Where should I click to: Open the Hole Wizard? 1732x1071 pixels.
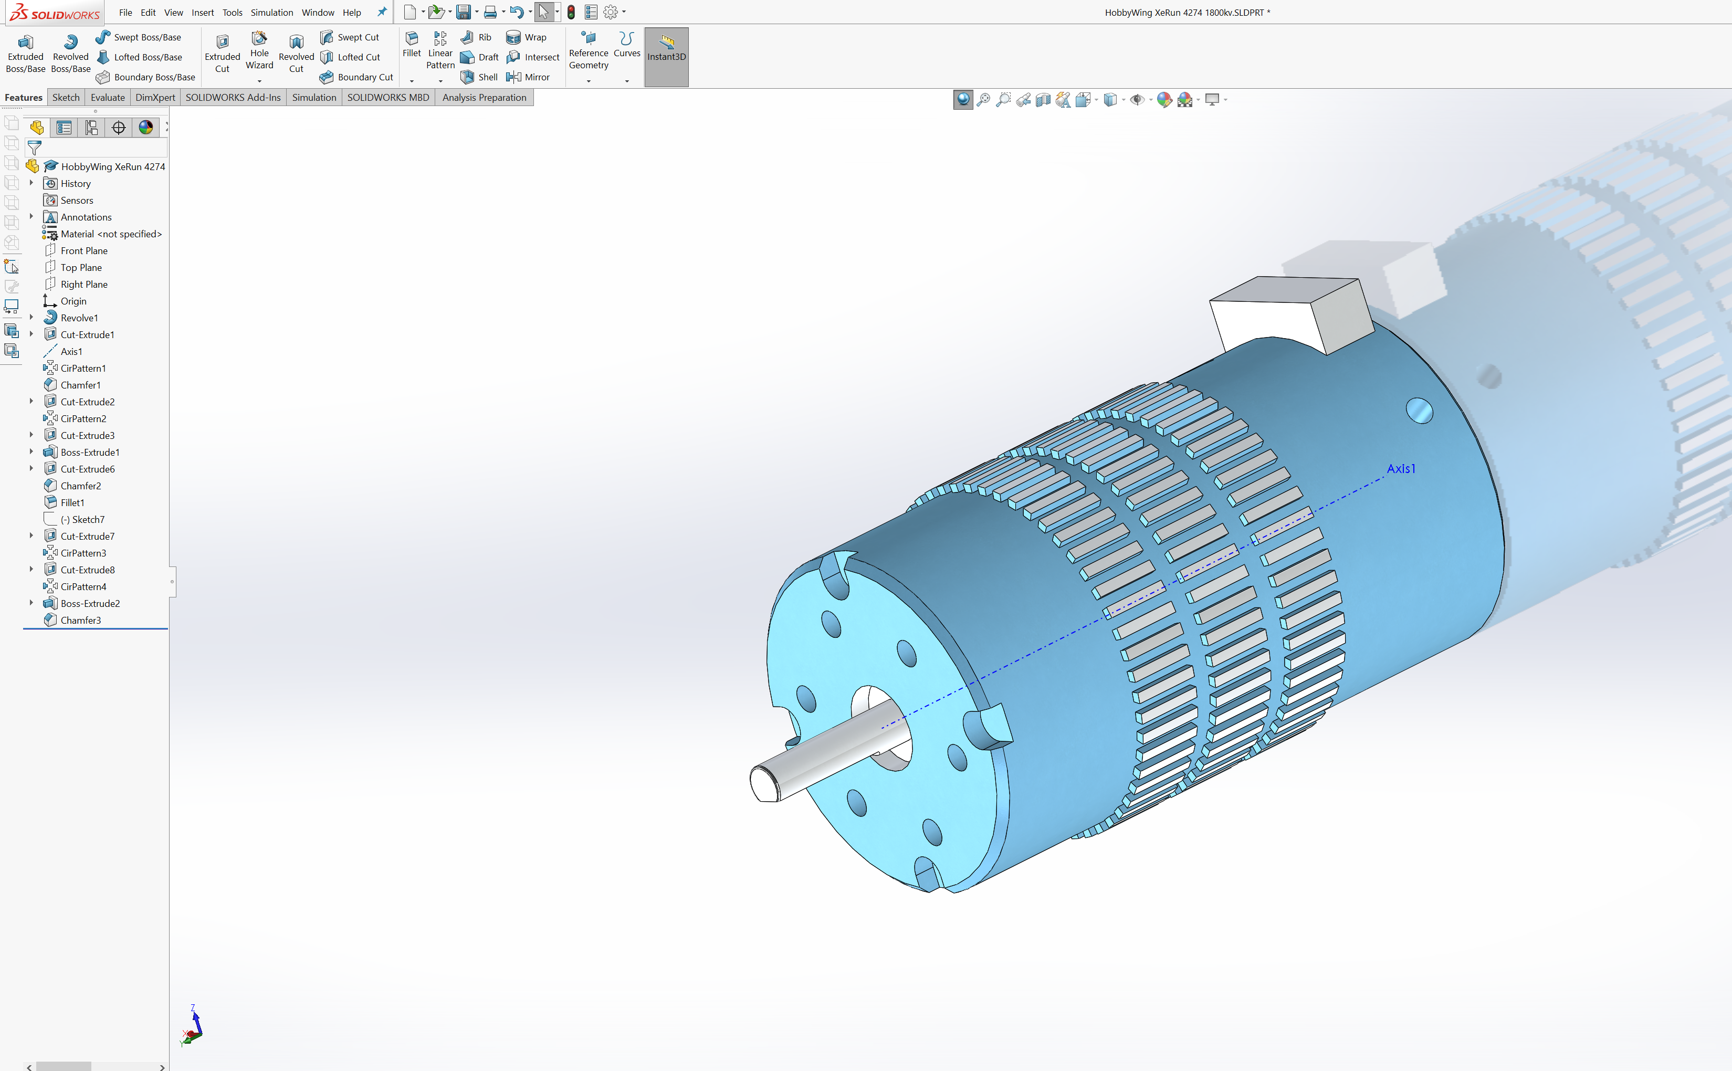pyautogui.click(x=259, y=51)
